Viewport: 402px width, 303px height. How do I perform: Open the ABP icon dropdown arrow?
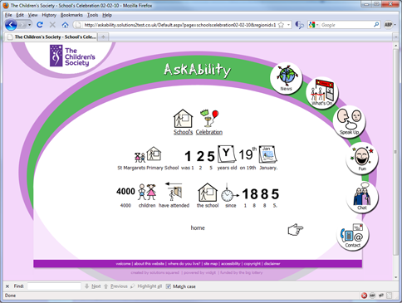(x=395, y=25)
